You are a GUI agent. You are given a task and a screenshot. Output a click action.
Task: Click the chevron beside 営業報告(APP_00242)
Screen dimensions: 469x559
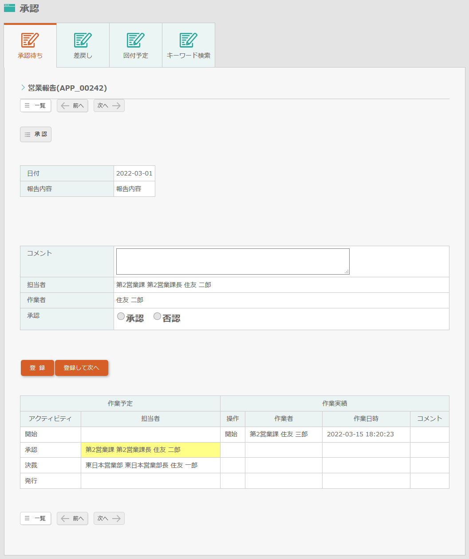[23, 88]
